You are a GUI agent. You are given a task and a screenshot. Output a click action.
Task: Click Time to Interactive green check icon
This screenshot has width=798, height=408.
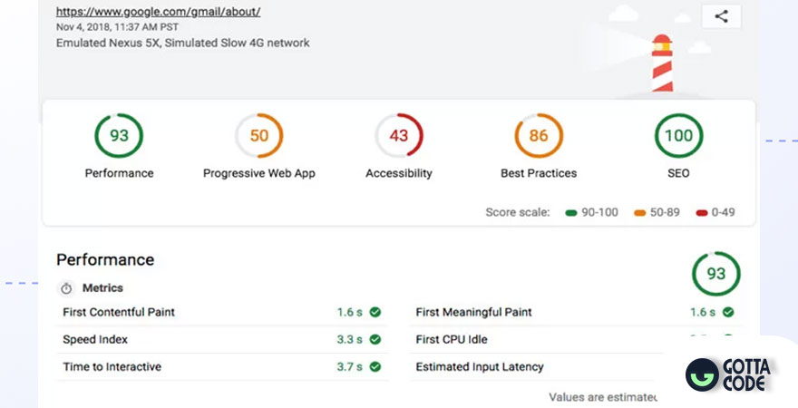click(375, 367)
